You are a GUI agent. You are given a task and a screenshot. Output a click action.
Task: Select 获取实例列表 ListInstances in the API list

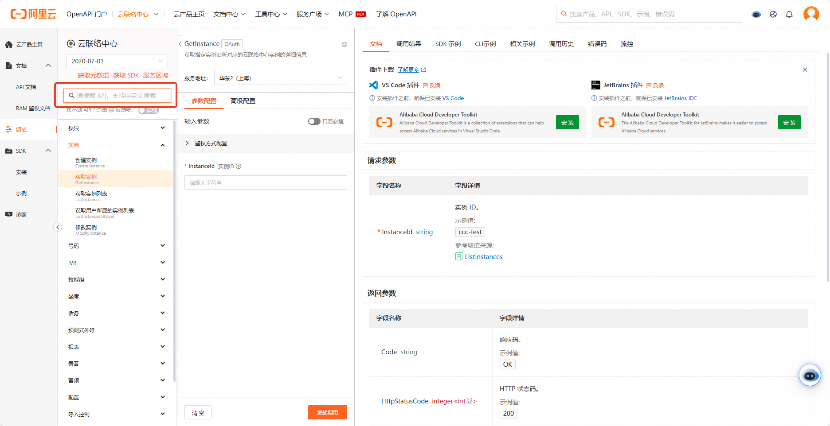(115, 196)
